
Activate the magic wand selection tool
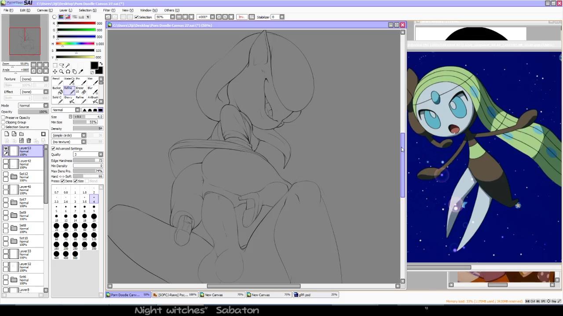68,65
